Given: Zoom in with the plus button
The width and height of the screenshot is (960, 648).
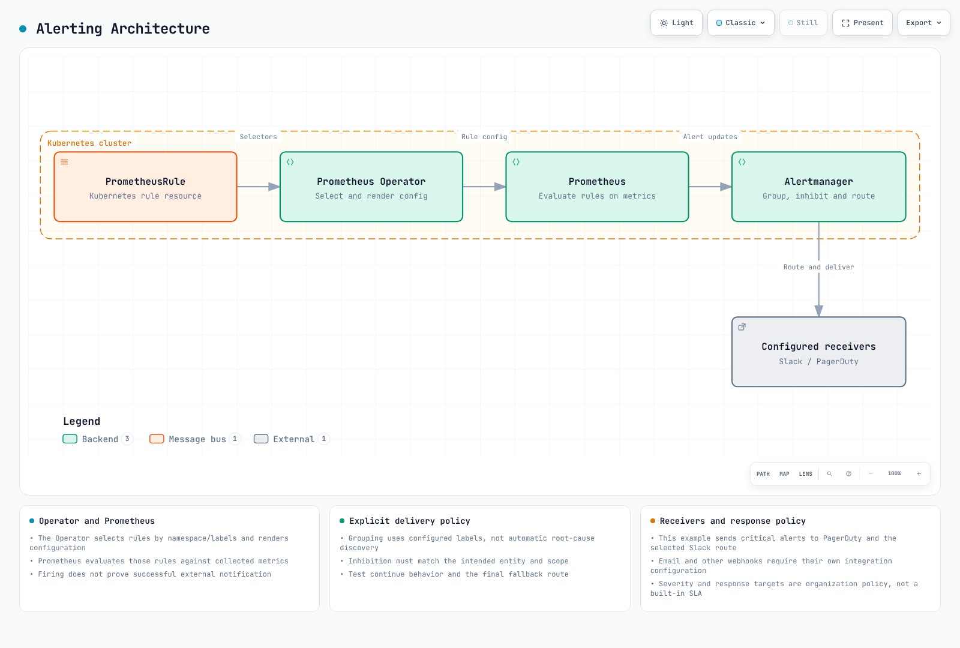Looking at the screenshot, I should click(x=919, y=474).
